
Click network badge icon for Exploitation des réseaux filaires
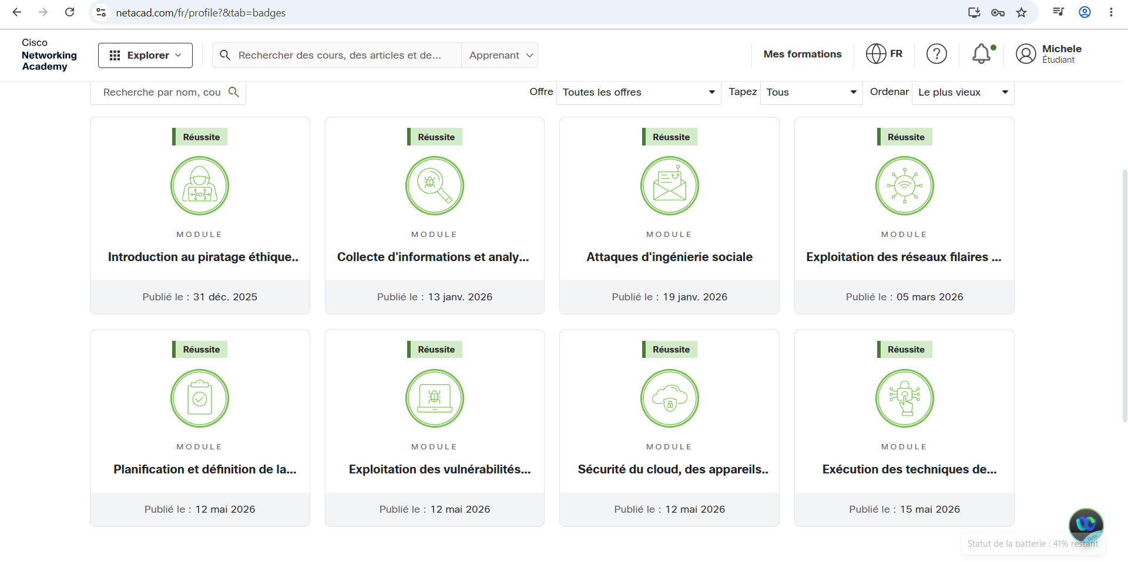[905, 185]
